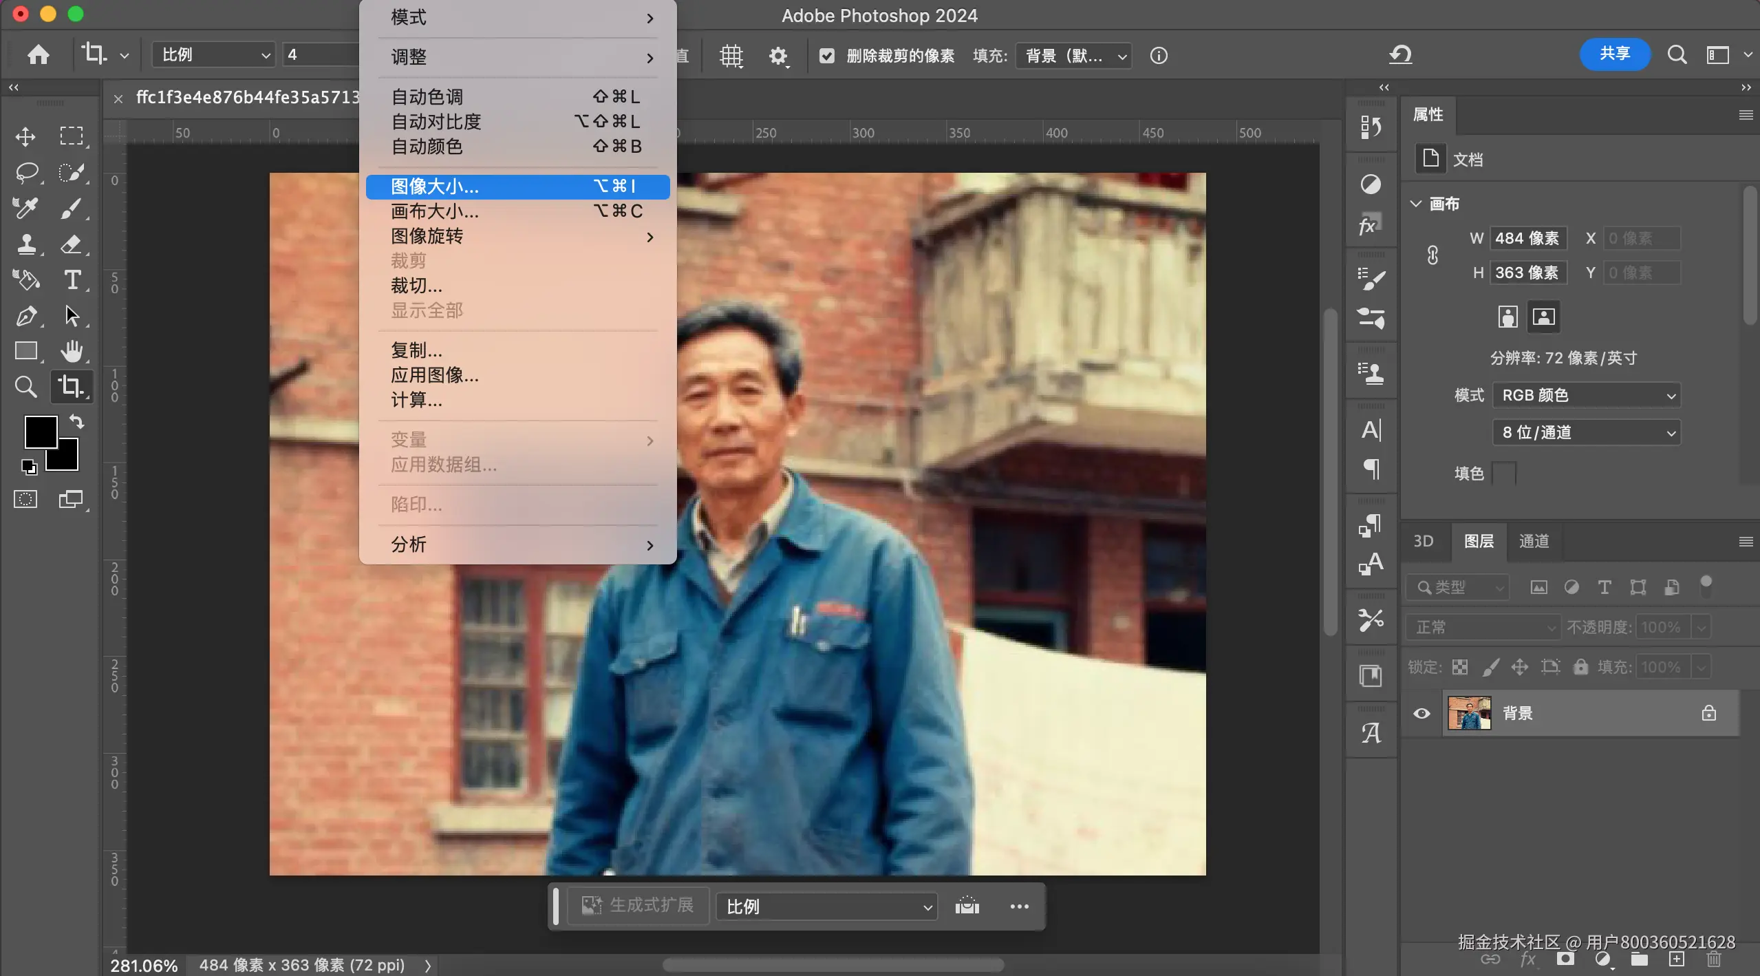Select the Eraser tool
1760x976 pixels.
(71, 244)
